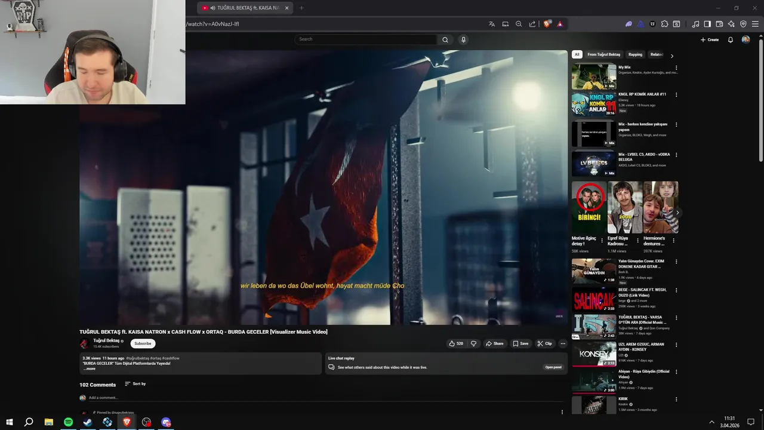The width and height of the screenshot is (764, 430).
Task: Open more actions ellipsis beside Clip
Action: click(562, 343)
